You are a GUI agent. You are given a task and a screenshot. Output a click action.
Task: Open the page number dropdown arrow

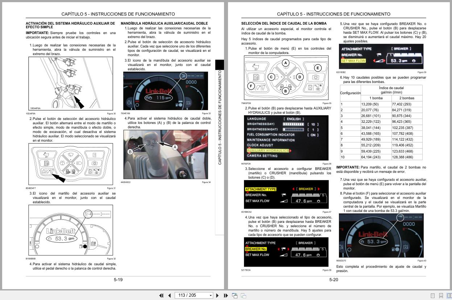click(x=211, y=296)
